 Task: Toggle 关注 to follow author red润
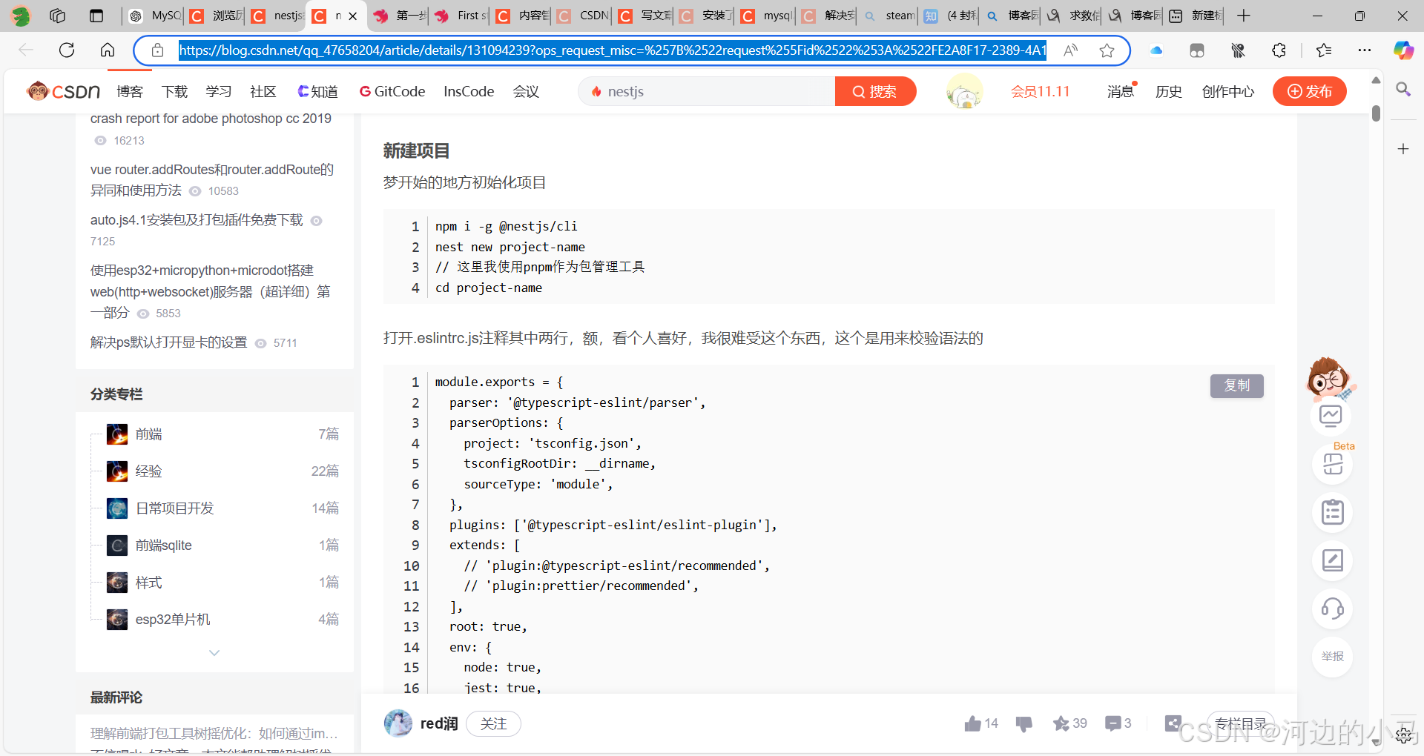point(492,723)
